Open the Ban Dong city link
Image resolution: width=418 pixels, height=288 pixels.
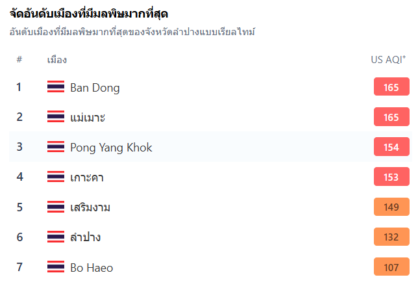95,88
